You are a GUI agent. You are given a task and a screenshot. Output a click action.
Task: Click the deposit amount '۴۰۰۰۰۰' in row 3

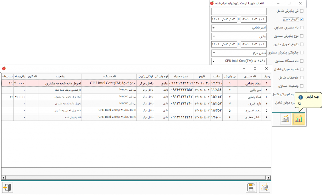pos(20,97)
